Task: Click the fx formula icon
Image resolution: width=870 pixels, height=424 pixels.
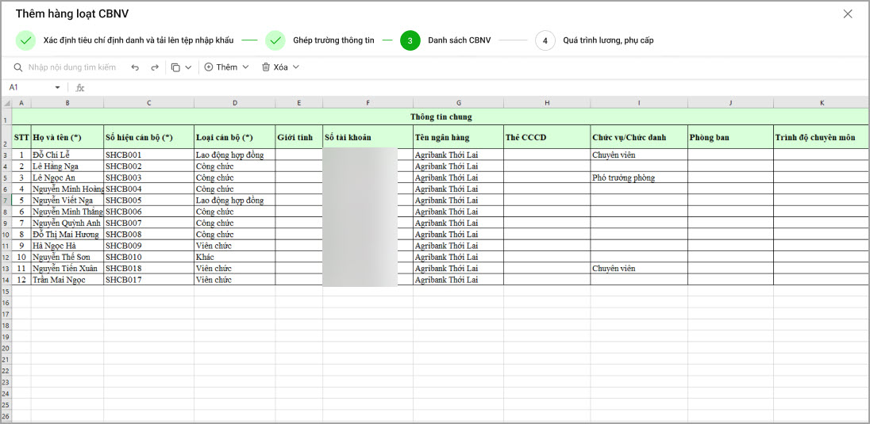Action: (x=79, y=88)
